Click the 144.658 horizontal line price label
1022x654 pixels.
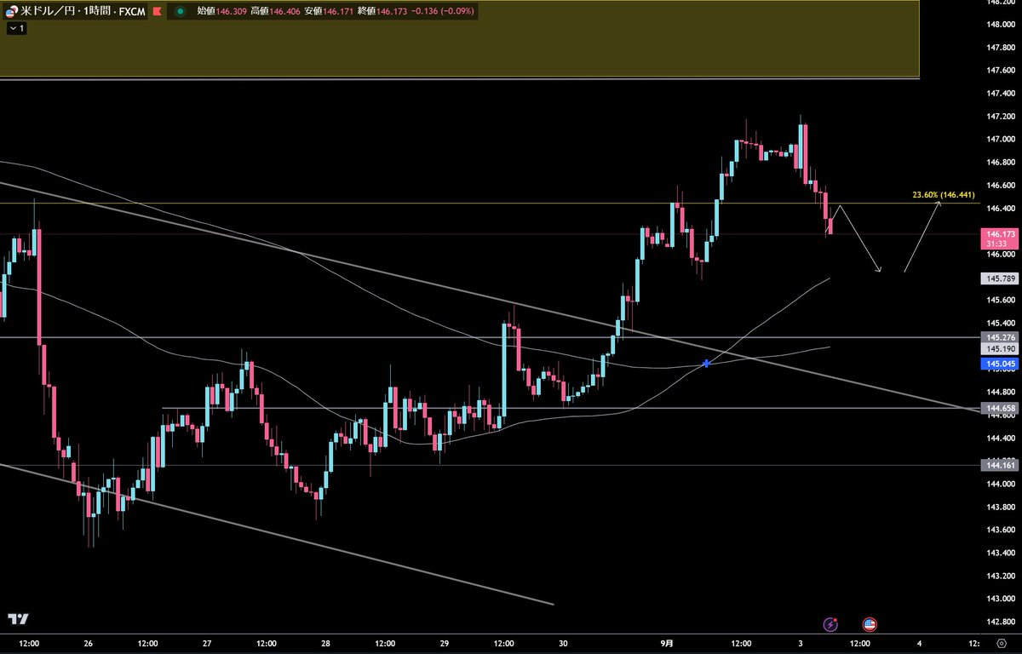(1001, 409)
